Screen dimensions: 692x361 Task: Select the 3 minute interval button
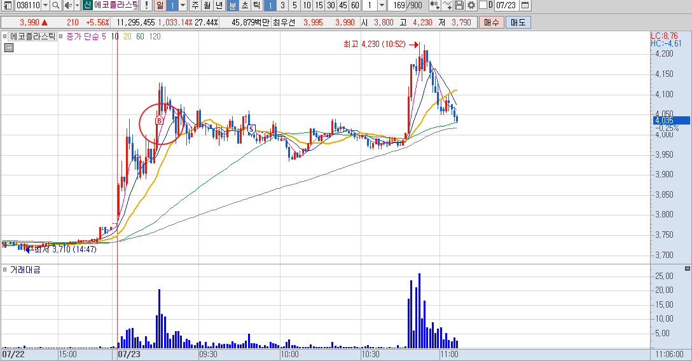click(x=282, y=5)
